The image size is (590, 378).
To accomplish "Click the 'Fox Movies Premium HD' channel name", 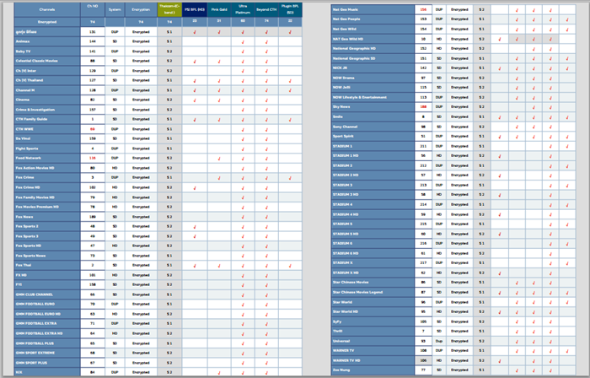I will (x=47, y=207).
